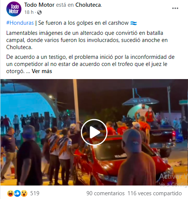Open the #Honduras hashtag link
This screenshot has height=199, width=188.
pyautogui.click(x=20, y=23)
